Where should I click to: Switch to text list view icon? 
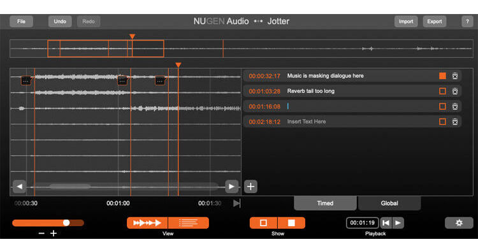tap(189, 223)
